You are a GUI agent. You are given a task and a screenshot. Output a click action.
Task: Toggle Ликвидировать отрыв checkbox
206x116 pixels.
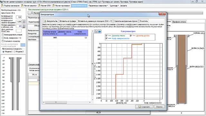click(3, 35)
